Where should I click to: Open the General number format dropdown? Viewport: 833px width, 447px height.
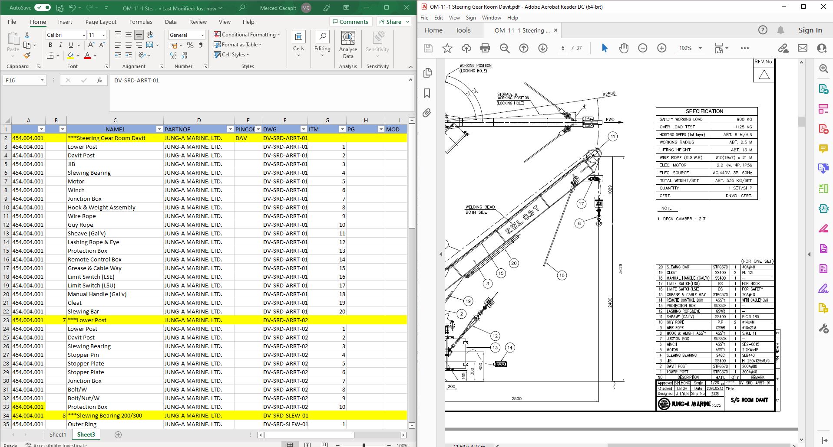(x=202, y=35)
